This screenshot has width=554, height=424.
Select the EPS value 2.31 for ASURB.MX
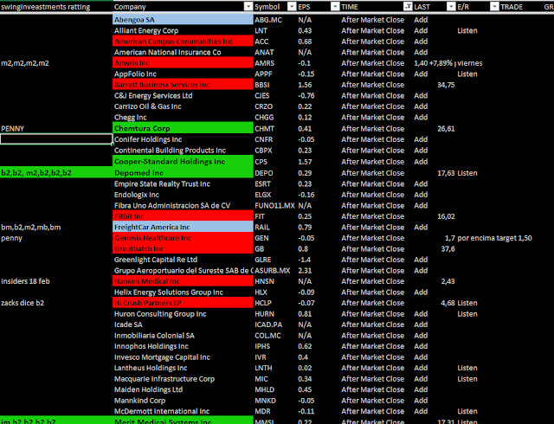pyautogui.click(x=319, y=271)
